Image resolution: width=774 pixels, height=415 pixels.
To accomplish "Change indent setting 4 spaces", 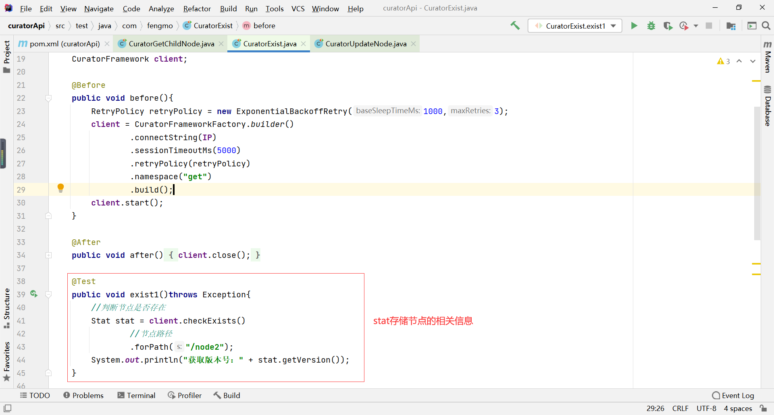I will click(738, 408).
